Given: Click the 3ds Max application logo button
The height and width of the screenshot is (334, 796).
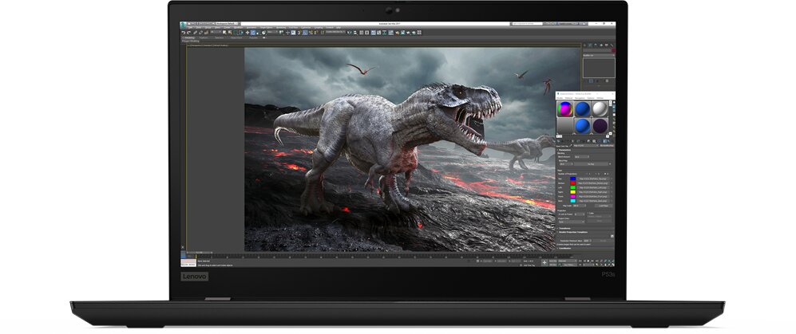Looking at the screenshot, I should tap(184, 25).
